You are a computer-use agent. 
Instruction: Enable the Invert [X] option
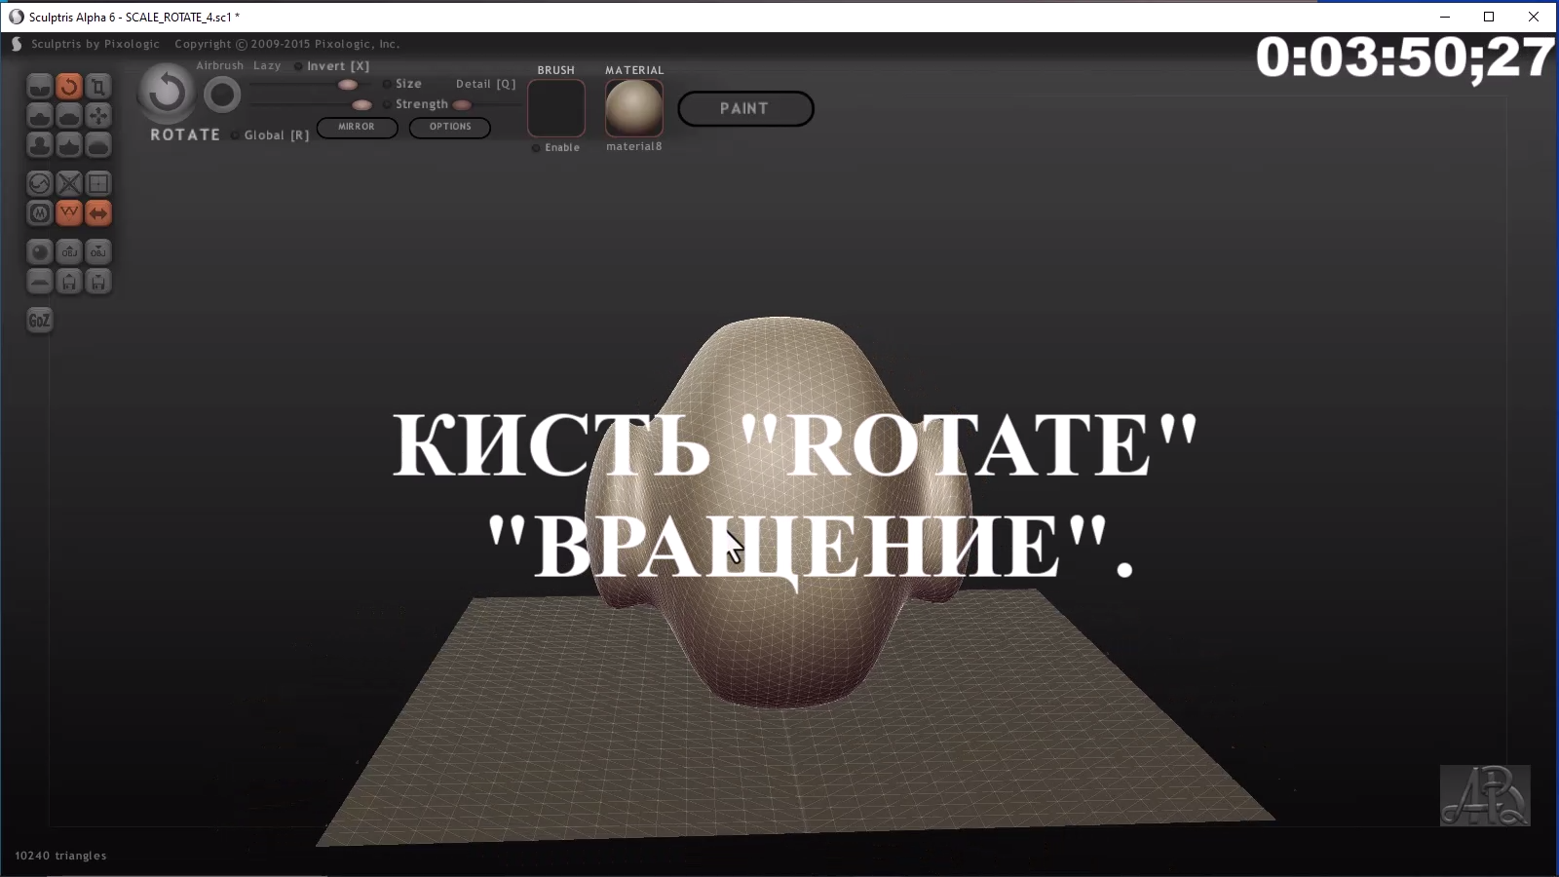tap(296, 65)
